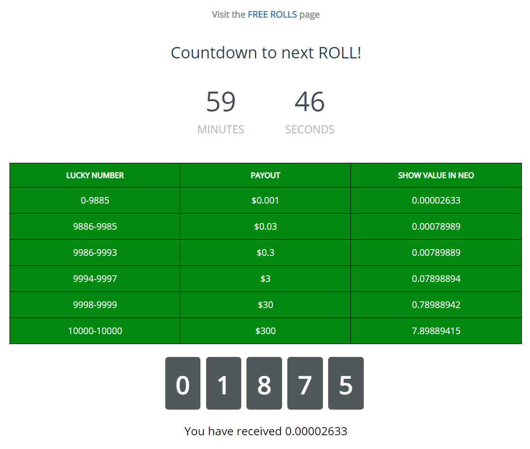Image resolution: width=530 pixels, height=449 pixels.
Task: Select the 0-9885 lucky number cell
Action: coord(95,200)
